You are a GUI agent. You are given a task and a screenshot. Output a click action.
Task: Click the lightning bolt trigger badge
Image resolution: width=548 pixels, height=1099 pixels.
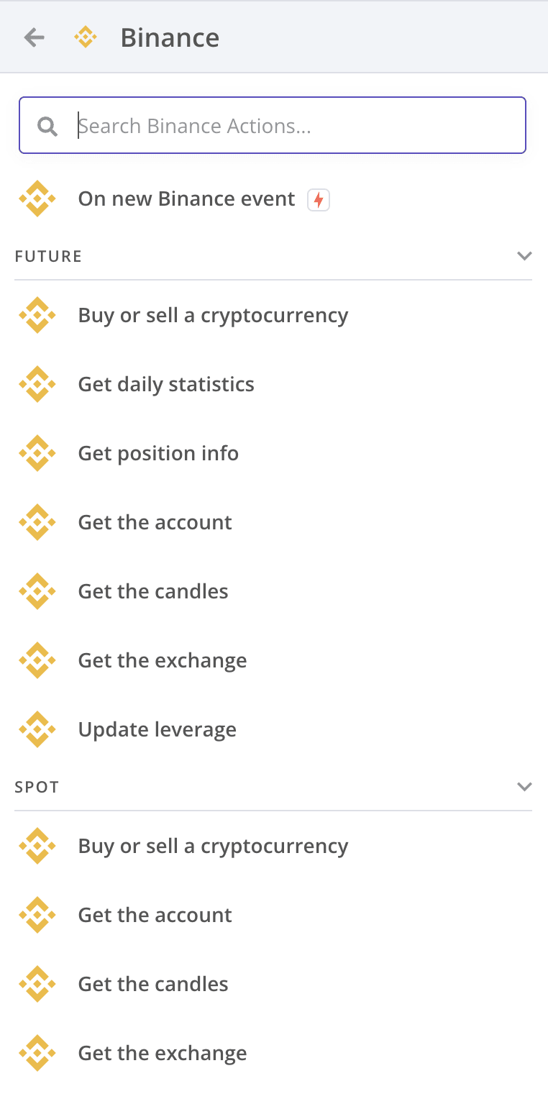pyautogui.click(x=318, y=200)
